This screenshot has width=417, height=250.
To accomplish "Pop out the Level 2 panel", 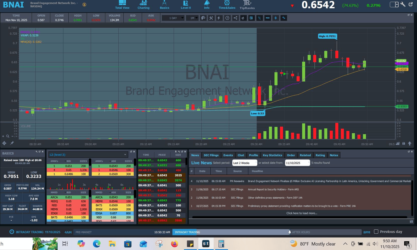I will click(x=131, y=152).
